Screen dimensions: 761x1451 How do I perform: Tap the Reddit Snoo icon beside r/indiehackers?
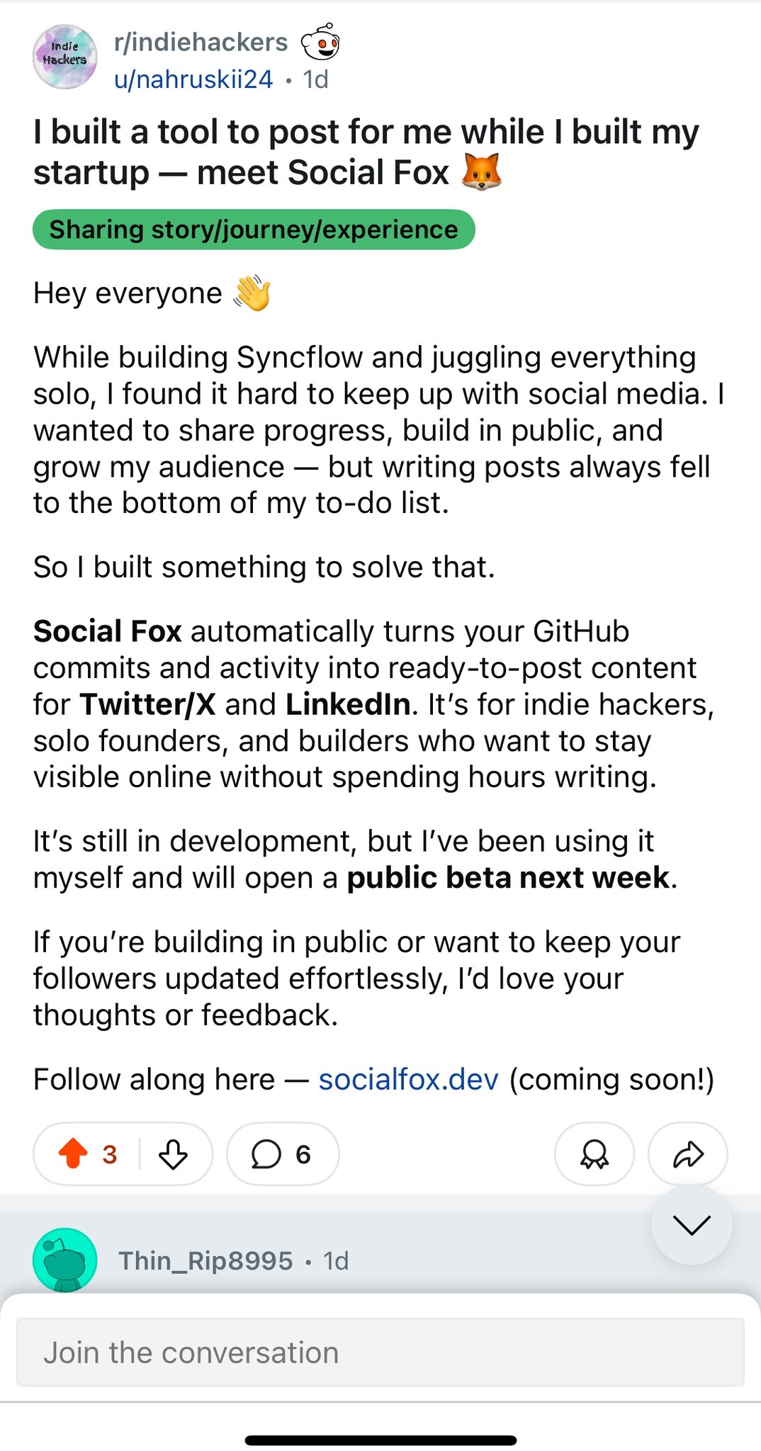pyautogui.click(x=320, y=43)
